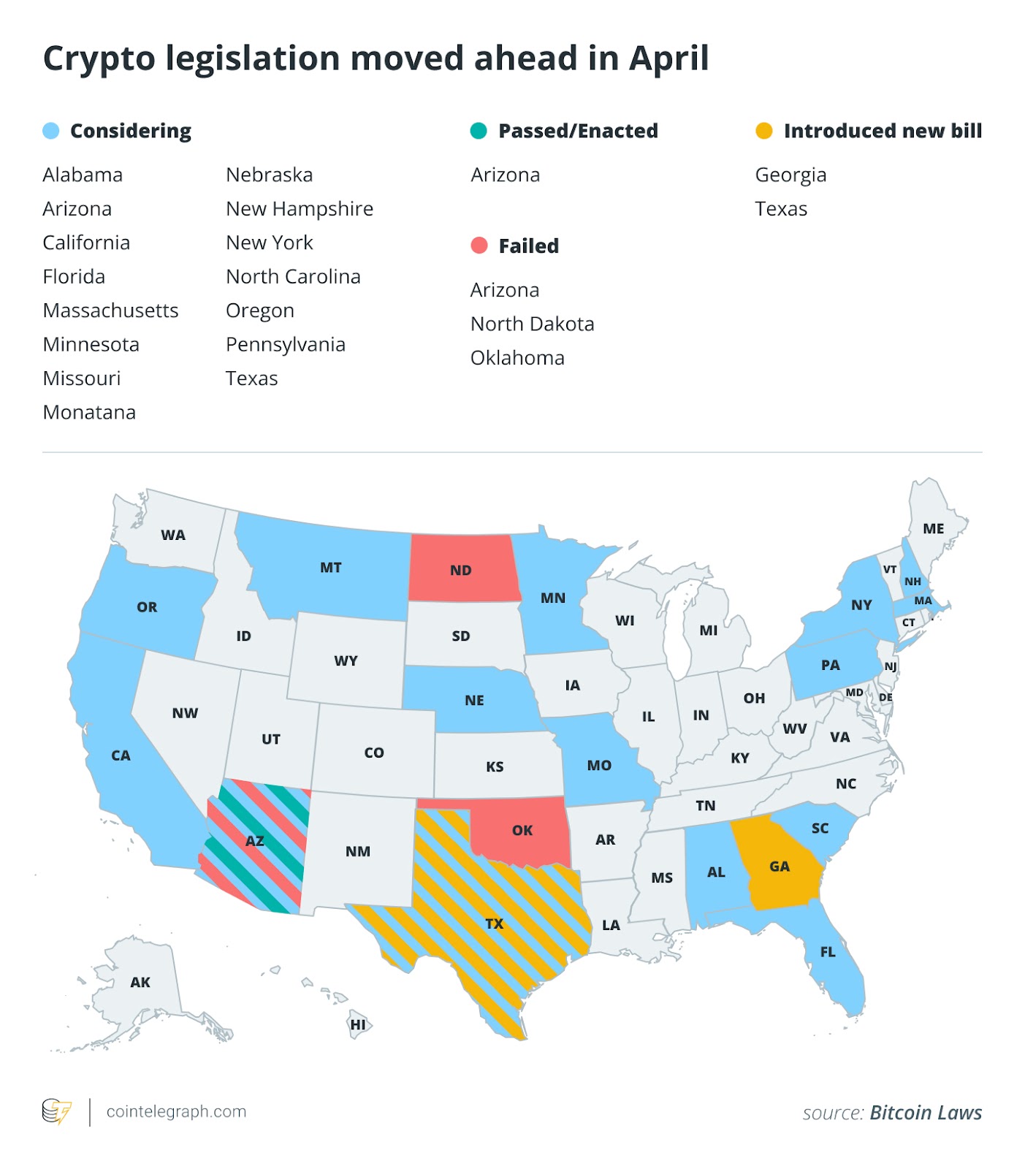
Task: Click North Dakota on the map
Action: coord(461,570)
